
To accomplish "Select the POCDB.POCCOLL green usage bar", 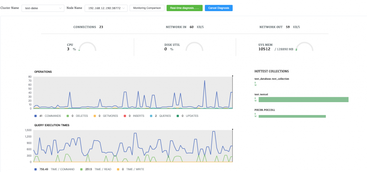I will (292, 116).
